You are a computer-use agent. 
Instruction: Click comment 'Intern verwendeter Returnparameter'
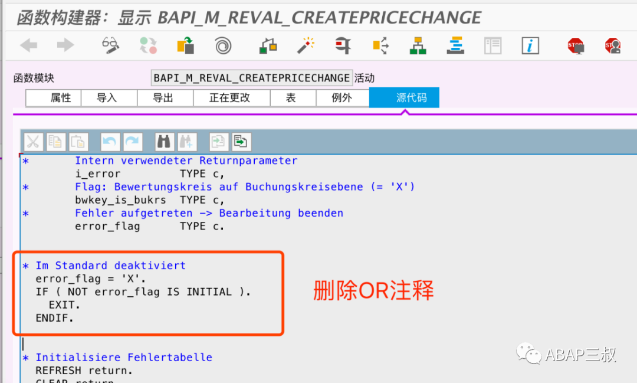(x=186, y=161)
